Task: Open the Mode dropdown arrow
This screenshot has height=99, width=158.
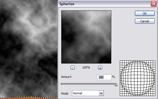Action: 101,93
